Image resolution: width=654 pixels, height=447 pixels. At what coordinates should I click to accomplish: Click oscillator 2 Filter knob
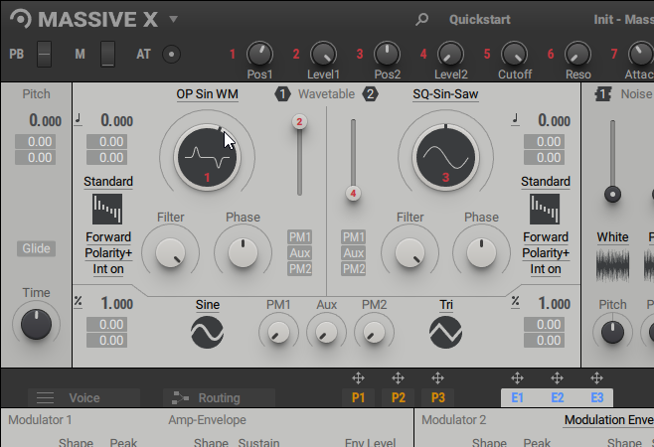(x=410, y=252)
